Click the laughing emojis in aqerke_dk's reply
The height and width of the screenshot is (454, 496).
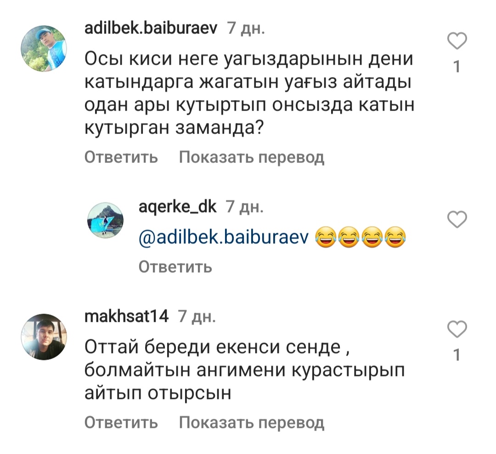[x=361, y=237]
